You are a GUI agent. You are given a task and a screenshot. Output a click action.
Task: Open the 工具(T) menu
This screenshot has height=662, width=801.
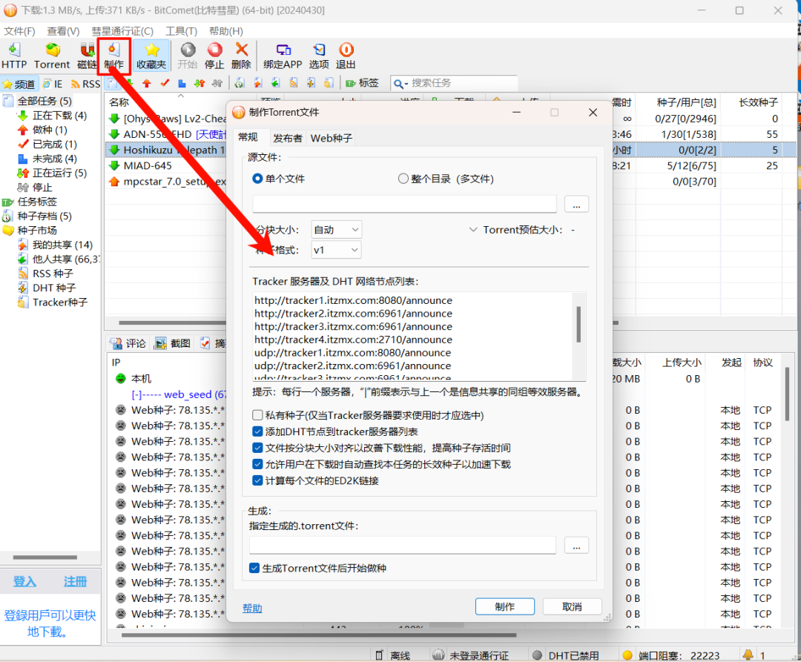pos(182,31)
